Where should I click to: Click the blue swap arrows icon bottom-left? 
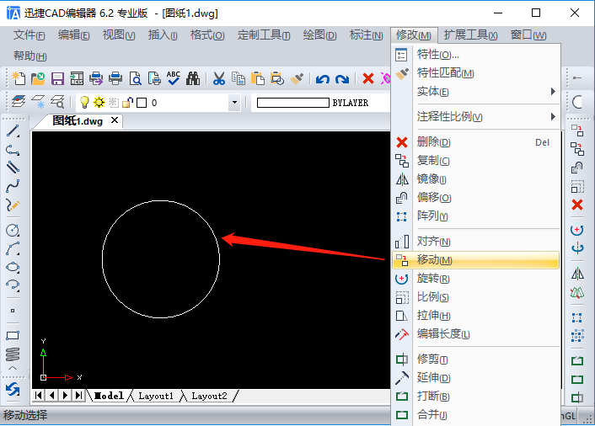coord(13,389)
